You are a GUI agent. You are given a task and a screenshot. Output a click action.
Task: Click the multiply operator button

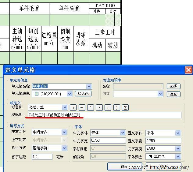[91, 107]
